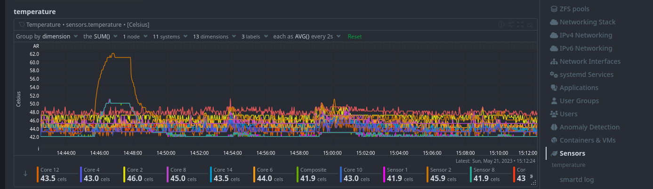The height and width of the screenshot is (189, 653).
Task: Click the Networking Stack cloud icon
Action: (554, 22)
